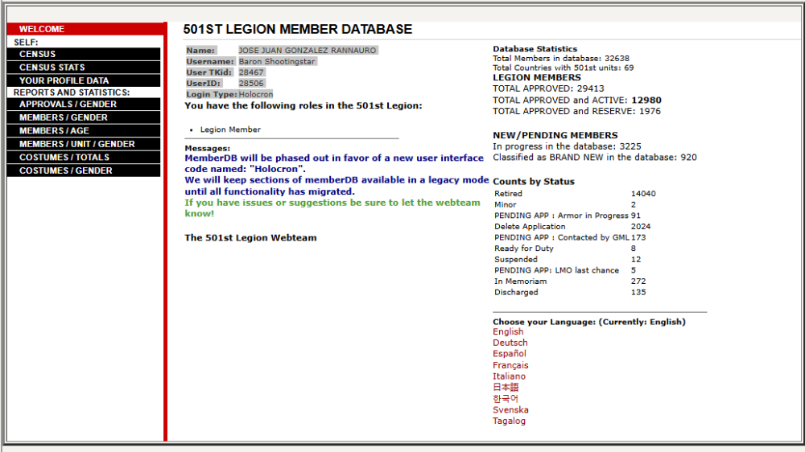
Task: Switch language to Français
Action: 510,365
